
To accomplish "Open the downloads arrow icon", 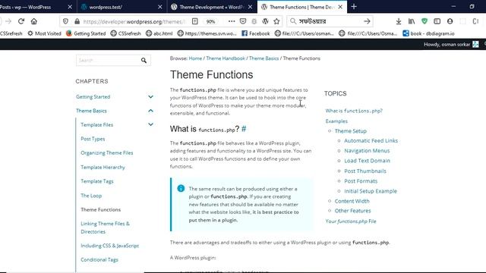I will tap(399, 21).
